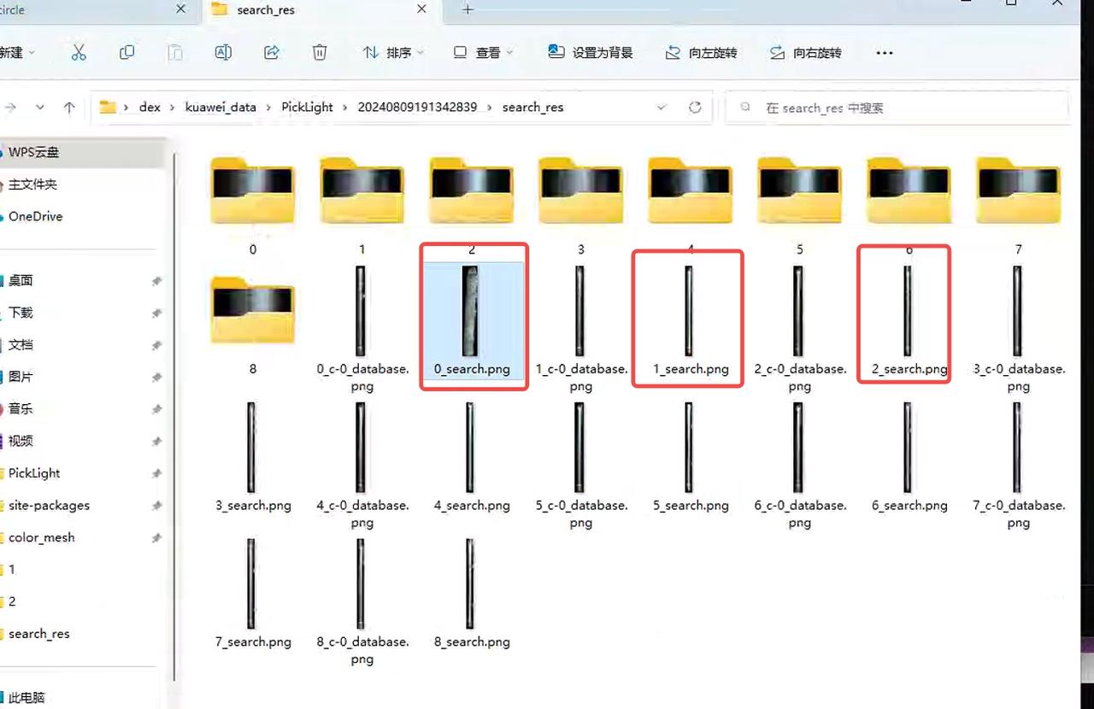The width and height of the screenshot is (1094, 709).
Task: Expand recent locations chevron near navigation arrows
Action: pos(39,108)
